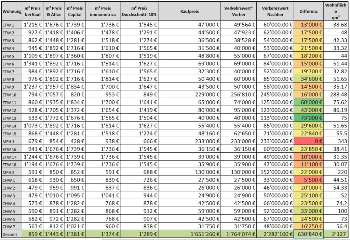Select the 29'600 € difference cell
Screen dimensions: 350x240
tap(309, 126)
